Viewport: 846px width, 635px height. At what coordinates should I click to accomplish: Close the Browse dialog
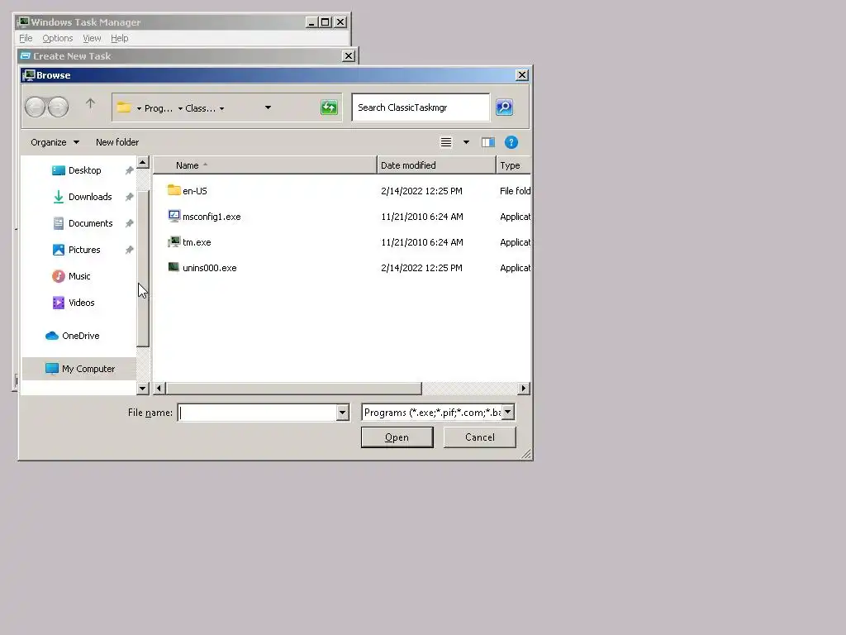coord(522,75)
